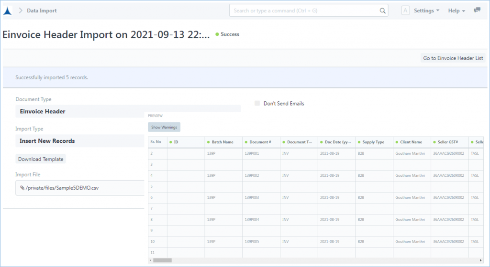Click the Doc Date column header

(x=336, y=142)
